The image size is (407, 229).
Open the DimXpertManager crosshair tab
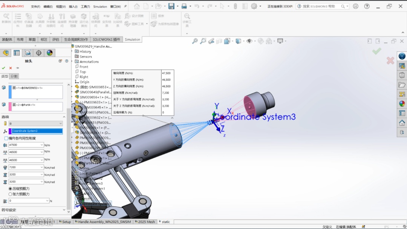[39, 53]
